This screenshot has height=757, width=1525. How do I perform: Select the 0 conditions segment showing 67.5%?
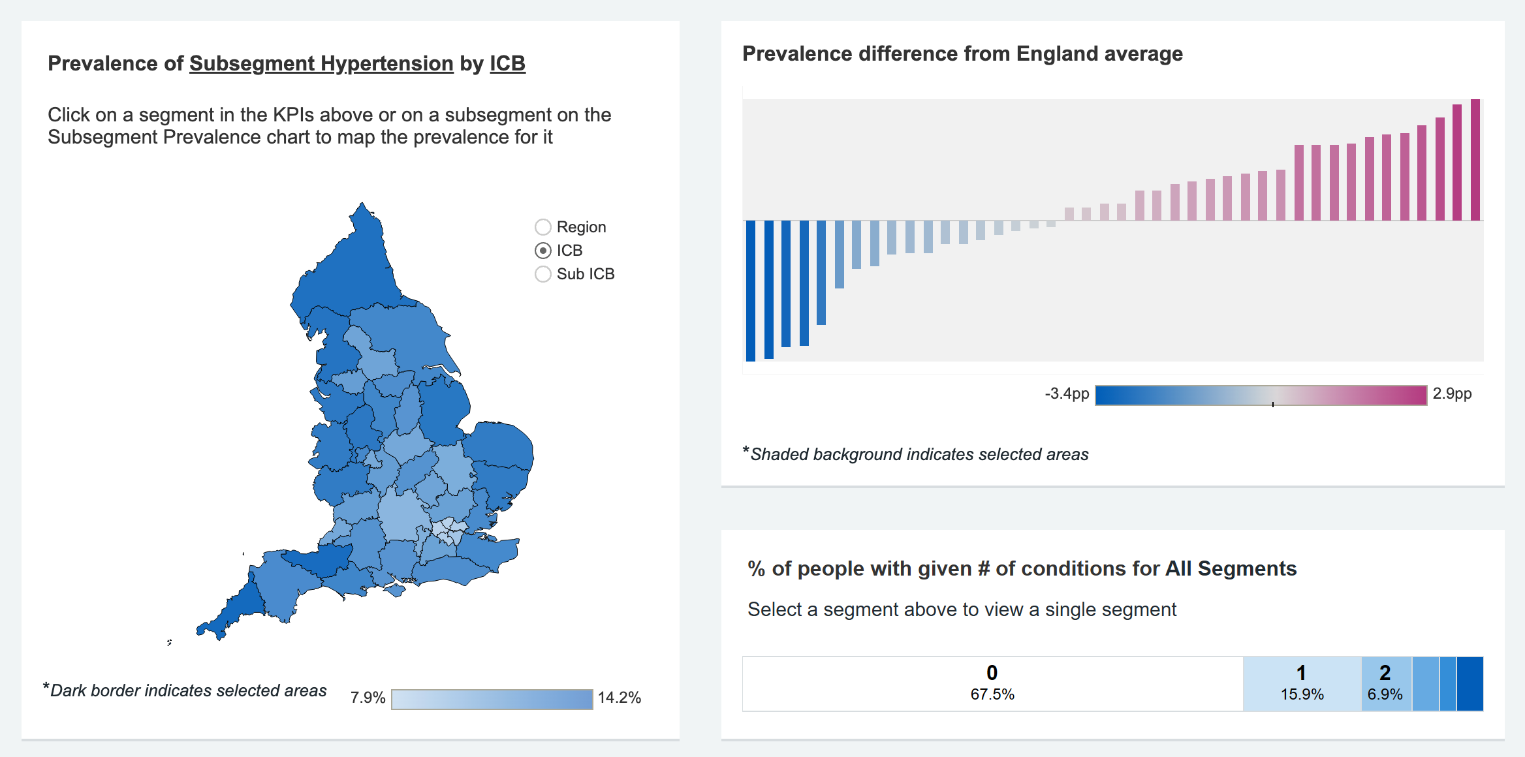pyautogui.click(x=992, y=683)
